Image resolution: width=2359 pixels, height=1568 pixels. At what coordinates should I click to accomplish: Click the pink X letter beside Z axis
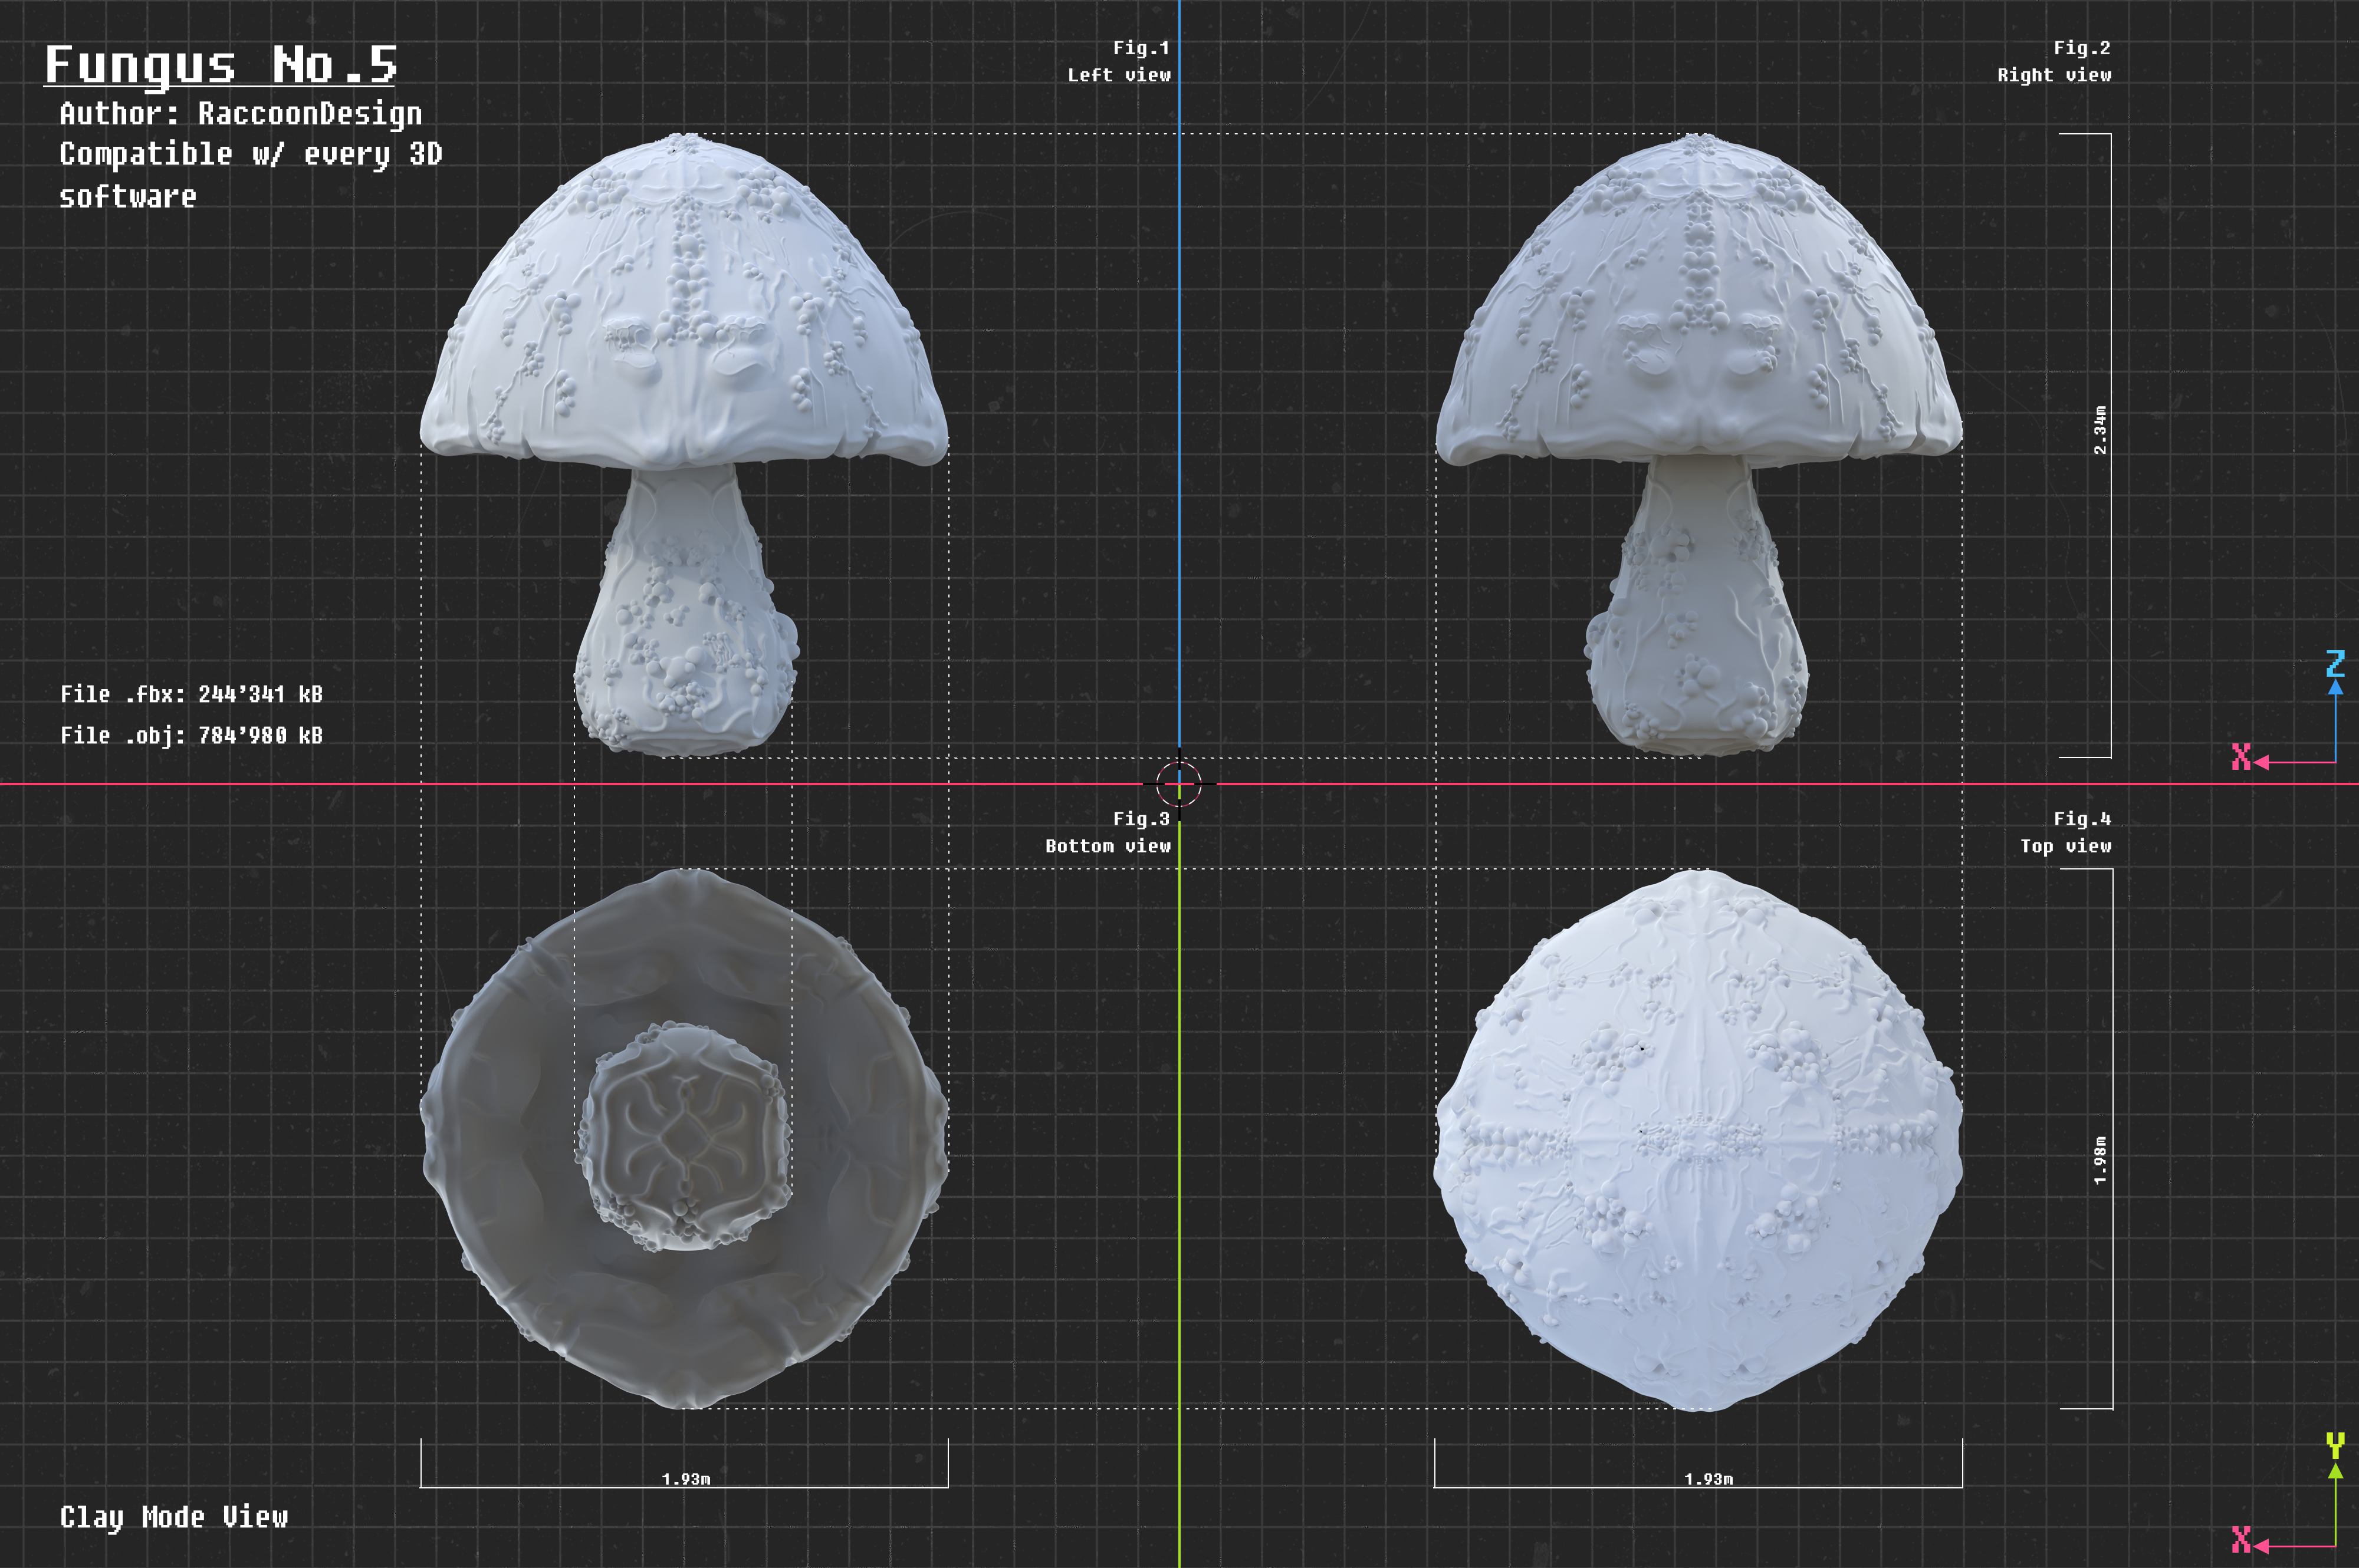coord(2241,757)
